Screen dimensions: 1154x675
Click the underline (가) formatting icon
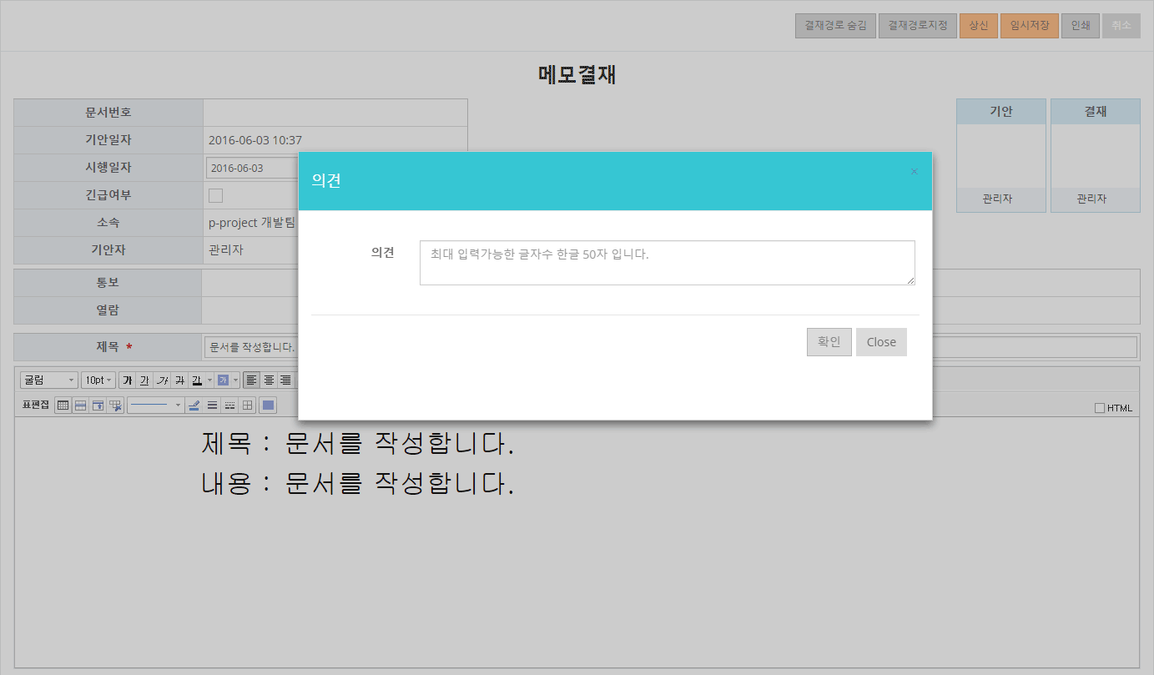[x=144, y=380]
